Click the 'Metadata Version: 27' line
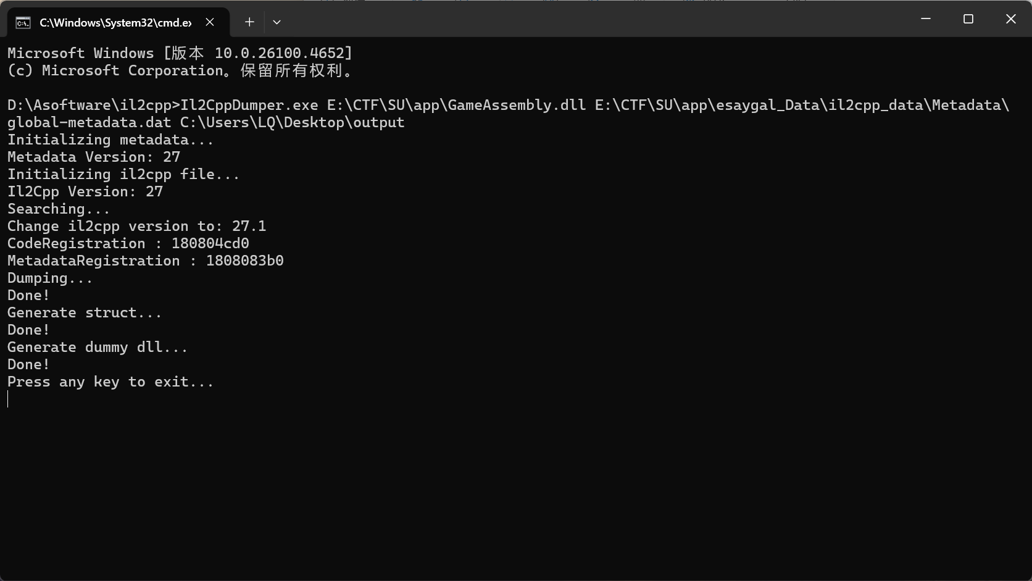Viewport: 1032px width, 581px height. coord(94,157)
